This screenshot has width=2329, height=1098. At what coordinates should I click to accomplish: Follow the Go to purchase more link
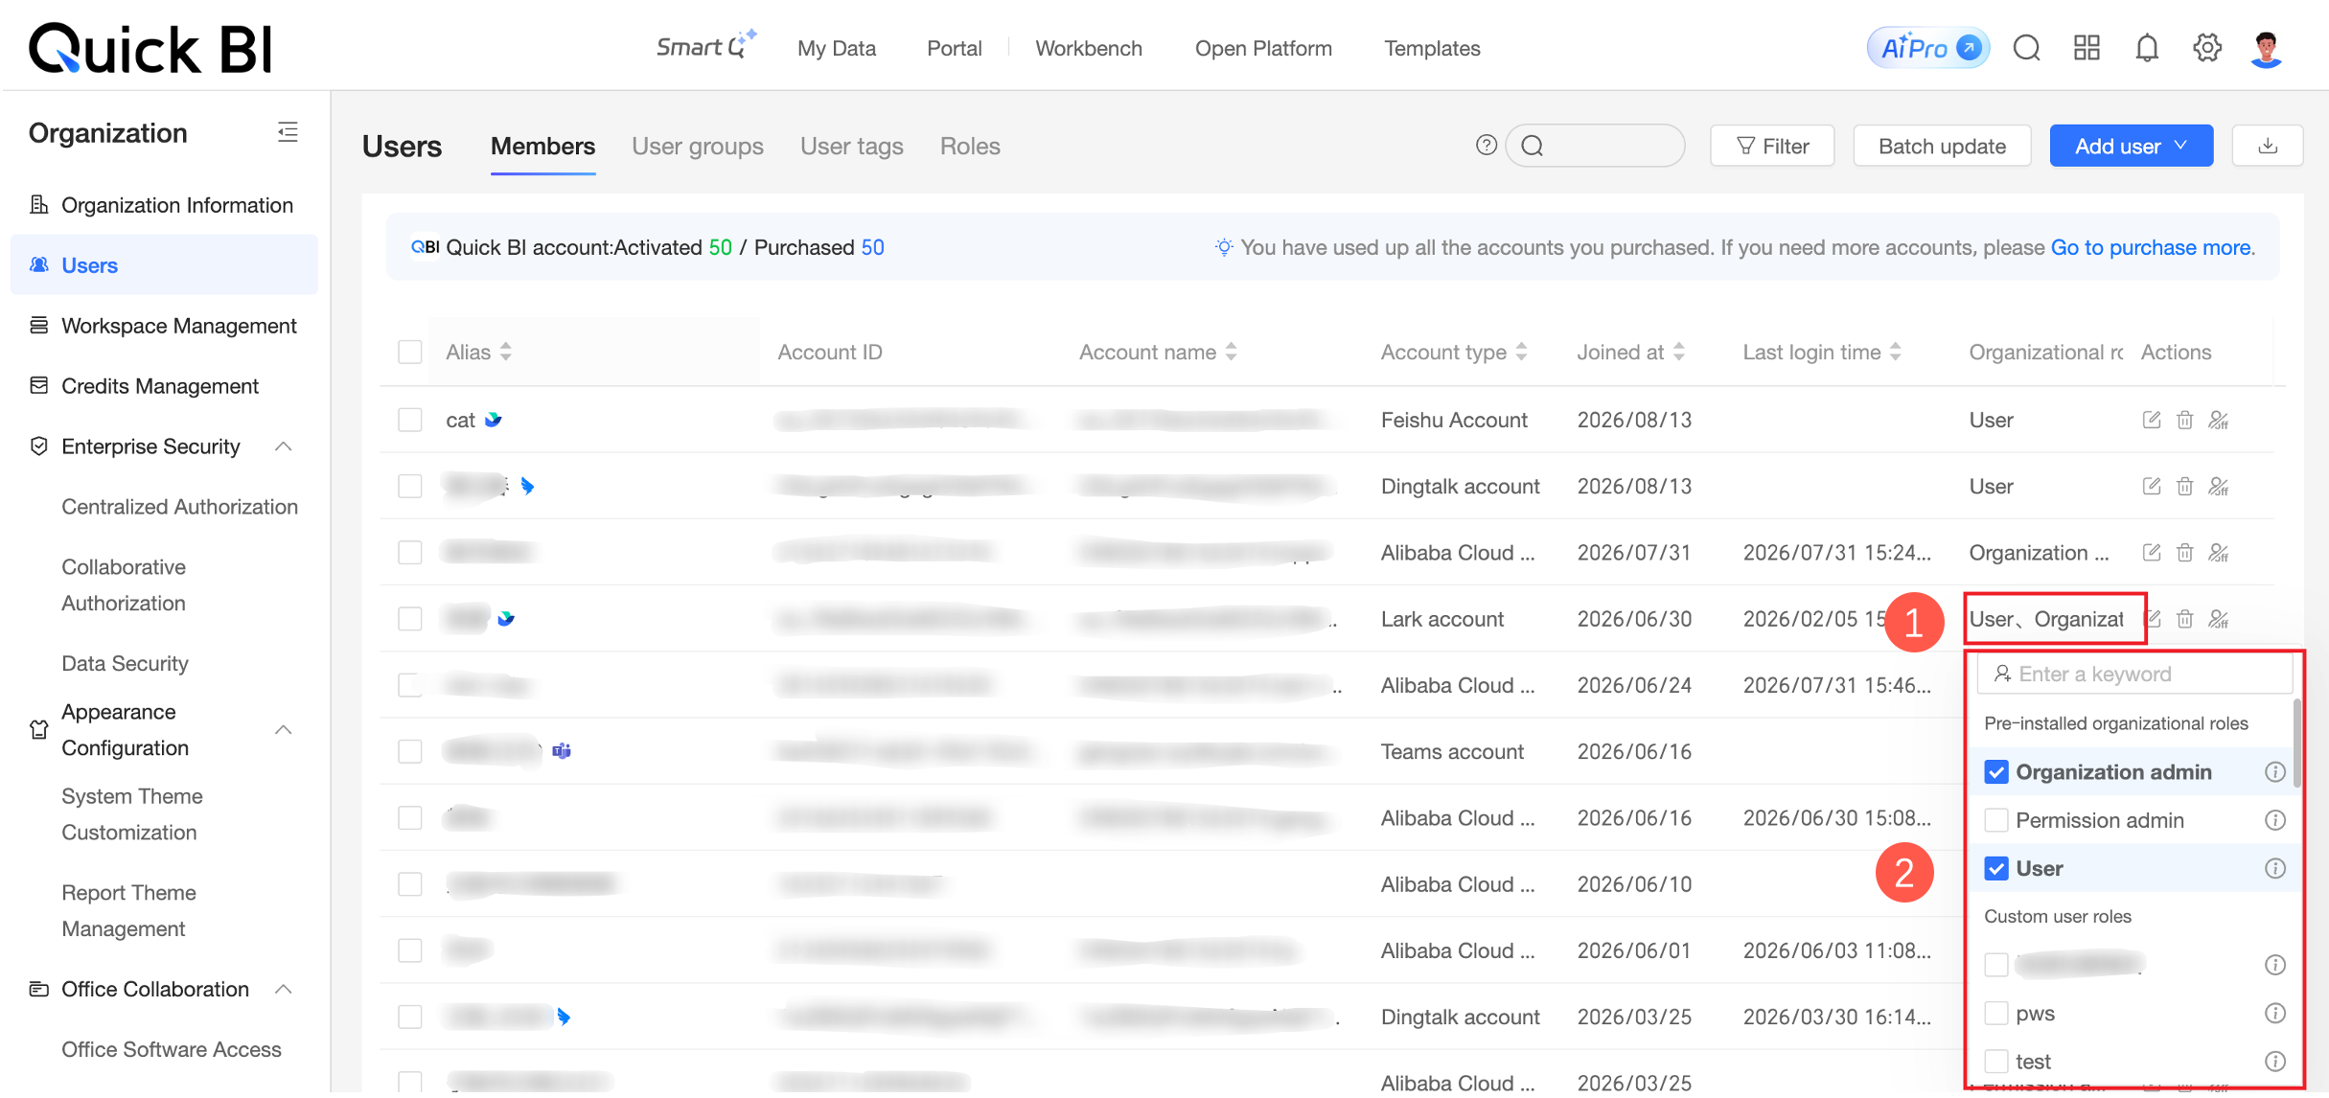[2153, 247]
